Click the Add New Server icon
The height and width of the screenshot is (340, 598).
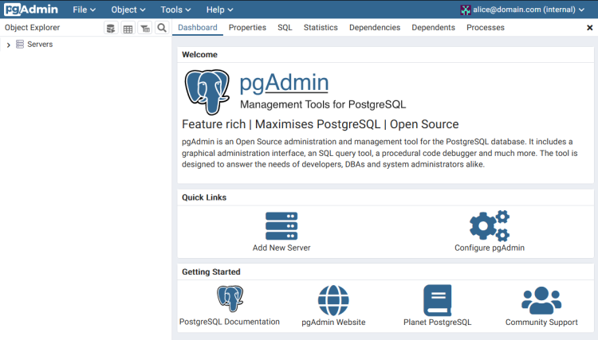click(x=281, y=226)
